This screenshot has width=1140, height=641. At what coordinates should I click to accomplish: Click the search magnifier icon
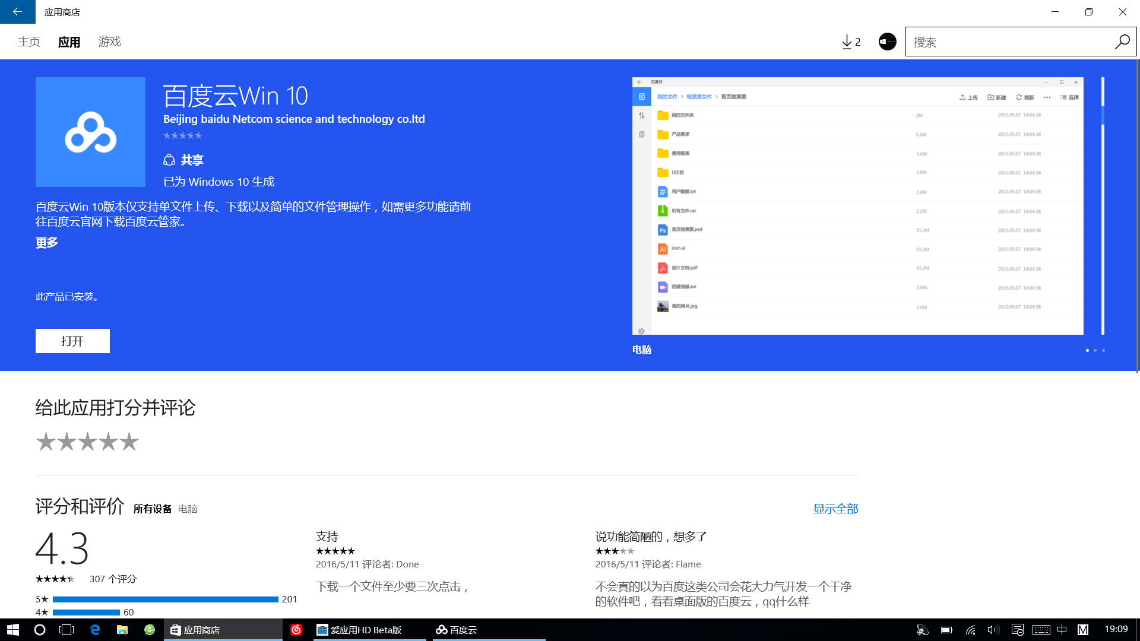[x=1122, y=42]
